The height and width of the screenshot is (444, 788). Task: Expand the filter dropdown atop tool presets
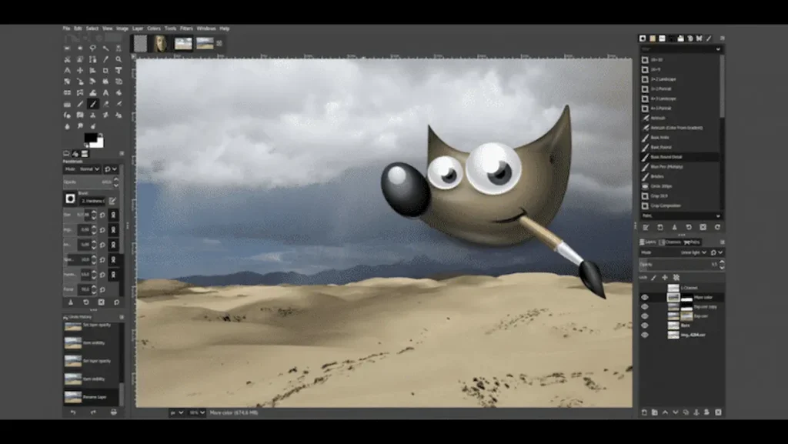pyautogui.click(x=681, y=49)
